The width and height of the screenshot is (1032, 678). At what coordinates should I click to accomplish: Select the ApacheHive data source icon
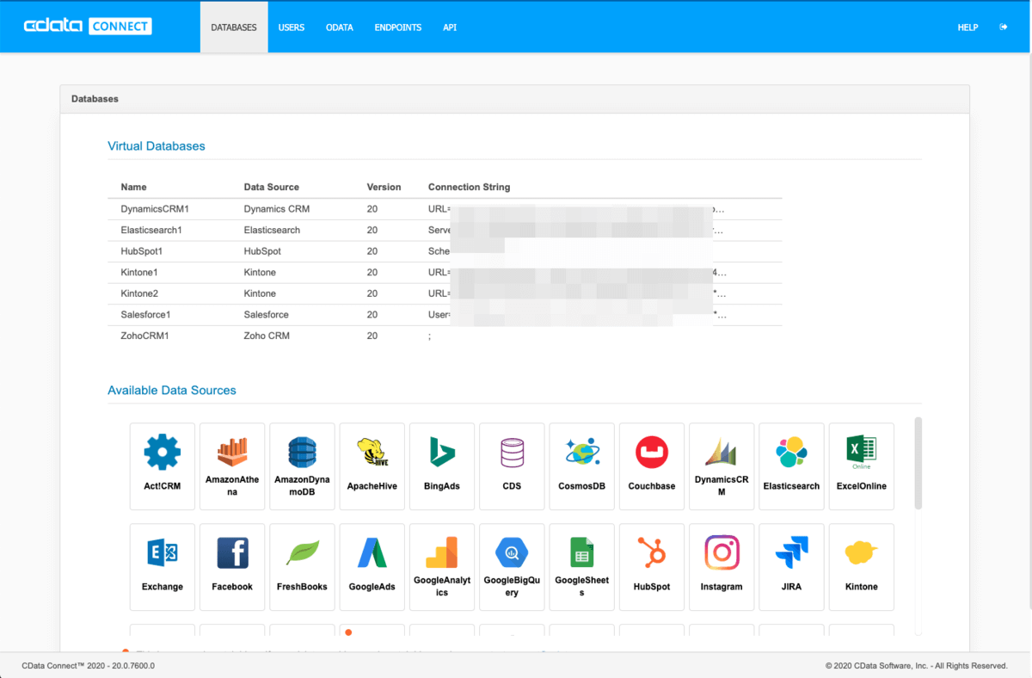click(372, 466)
